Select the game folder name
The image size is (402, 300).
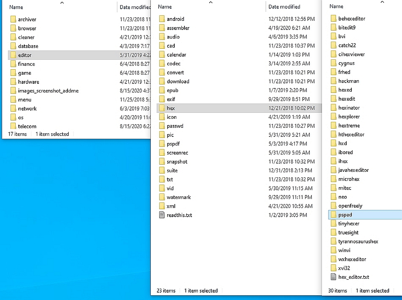click(x=25, y=73)
